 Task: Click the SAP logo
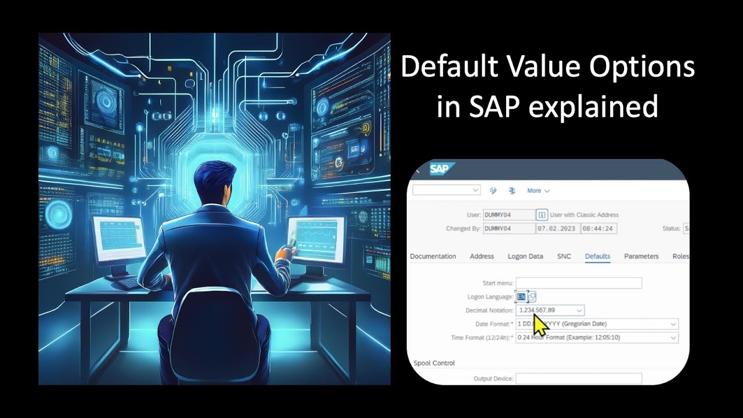(x=442, y=169)
